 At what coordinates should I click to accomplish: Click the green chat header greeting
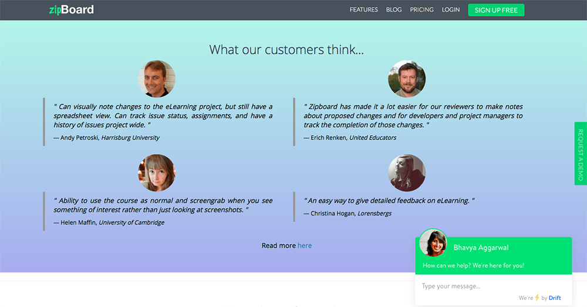tap(473, 265)
